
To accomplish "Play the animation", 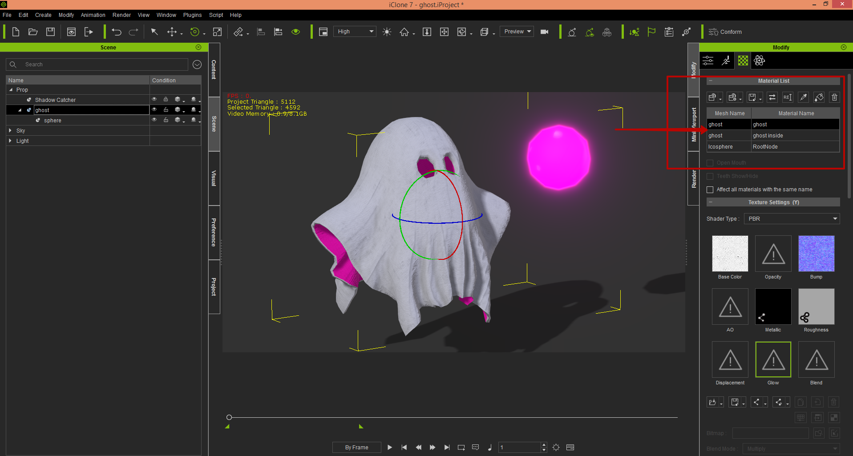I will [390, 447].
